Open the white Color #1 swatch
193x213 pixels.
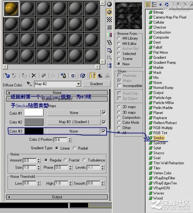[x=34, y=113]
